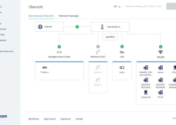Switch to the Netzwerk-Topologie tab
This screenshot has width=176, height=125.
click(x=69, y=16)
